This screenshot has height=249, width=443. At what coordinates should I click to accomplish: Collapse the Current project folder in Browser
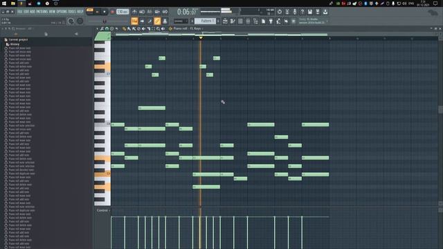pos(18,40)
